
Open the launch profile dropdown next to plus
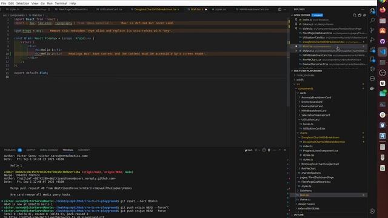[x=259, y=150]
